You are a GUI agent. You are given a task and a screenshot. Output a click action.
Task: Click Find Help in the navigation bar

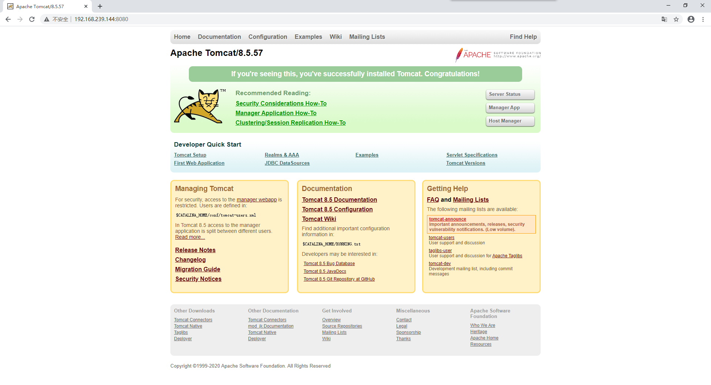pos(523,37)
